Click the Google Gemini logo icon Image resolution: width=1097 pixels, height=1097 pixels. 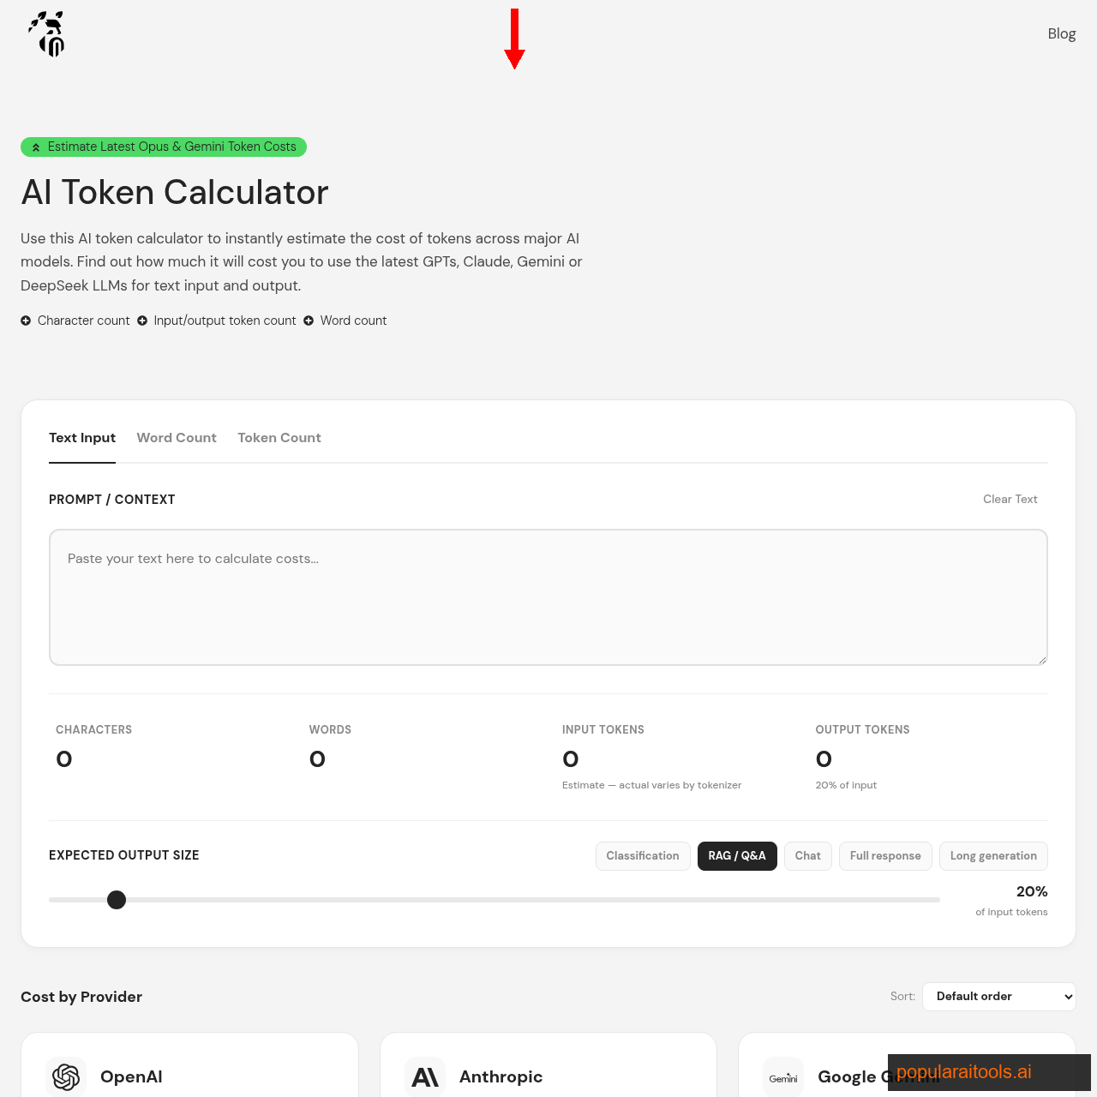782,1077
